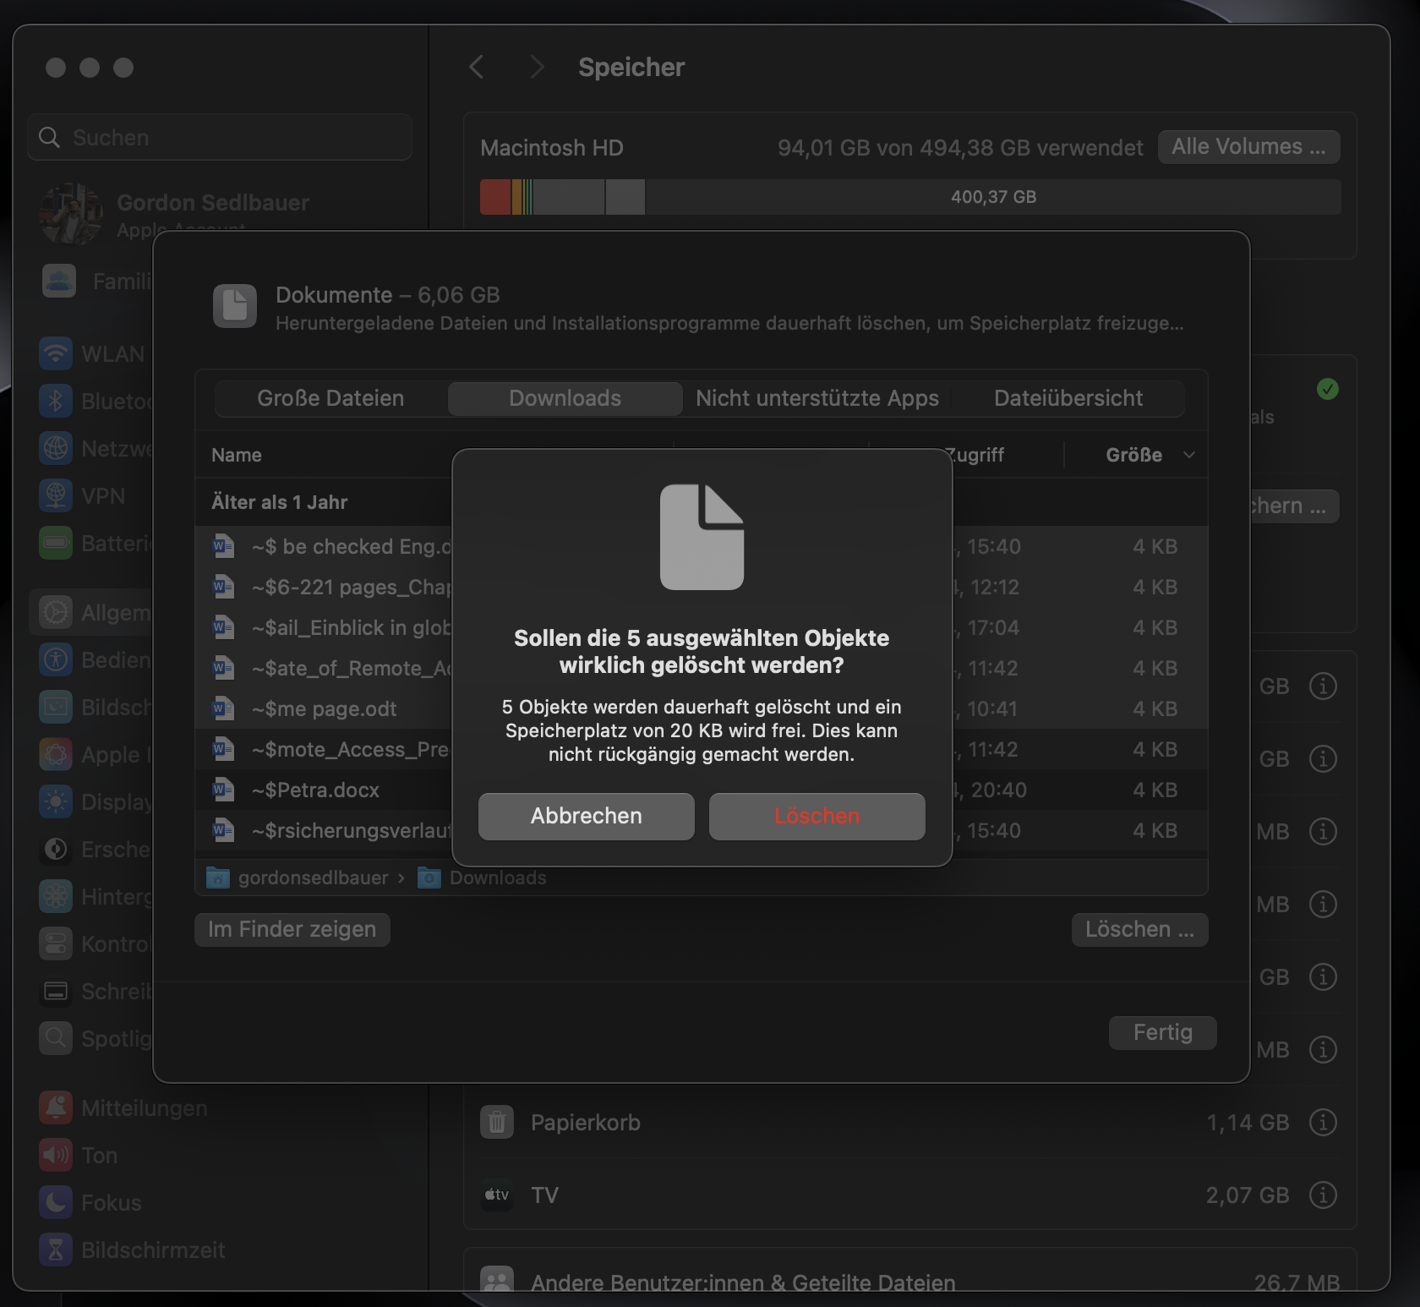
Task: Confirm deletion with the red Löschen button
Action: click(816, 816)
